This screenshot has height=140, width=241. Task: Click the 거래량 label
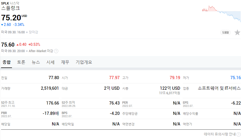[6, 88]
